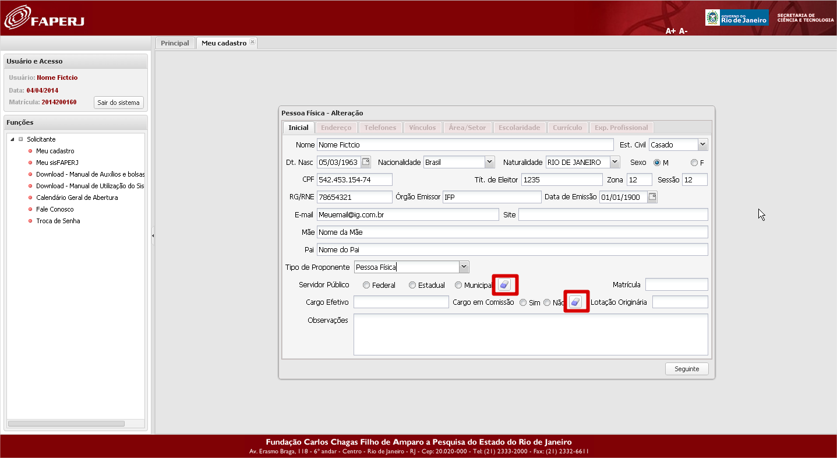Click the FAPERJ logo
This screenshot has height=458, width=837.
click(45, 17)
